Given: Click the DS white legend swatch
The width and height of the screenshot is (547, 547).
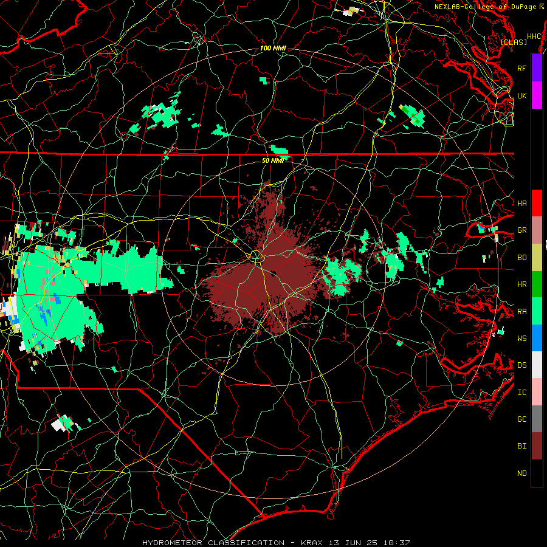Looking at the screenshot, I should (x=537, y=365).
